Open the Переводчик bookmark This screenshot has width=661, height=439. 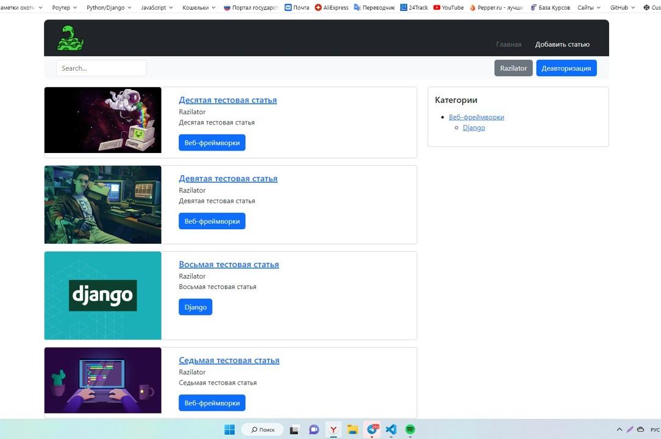pos(374,7)
